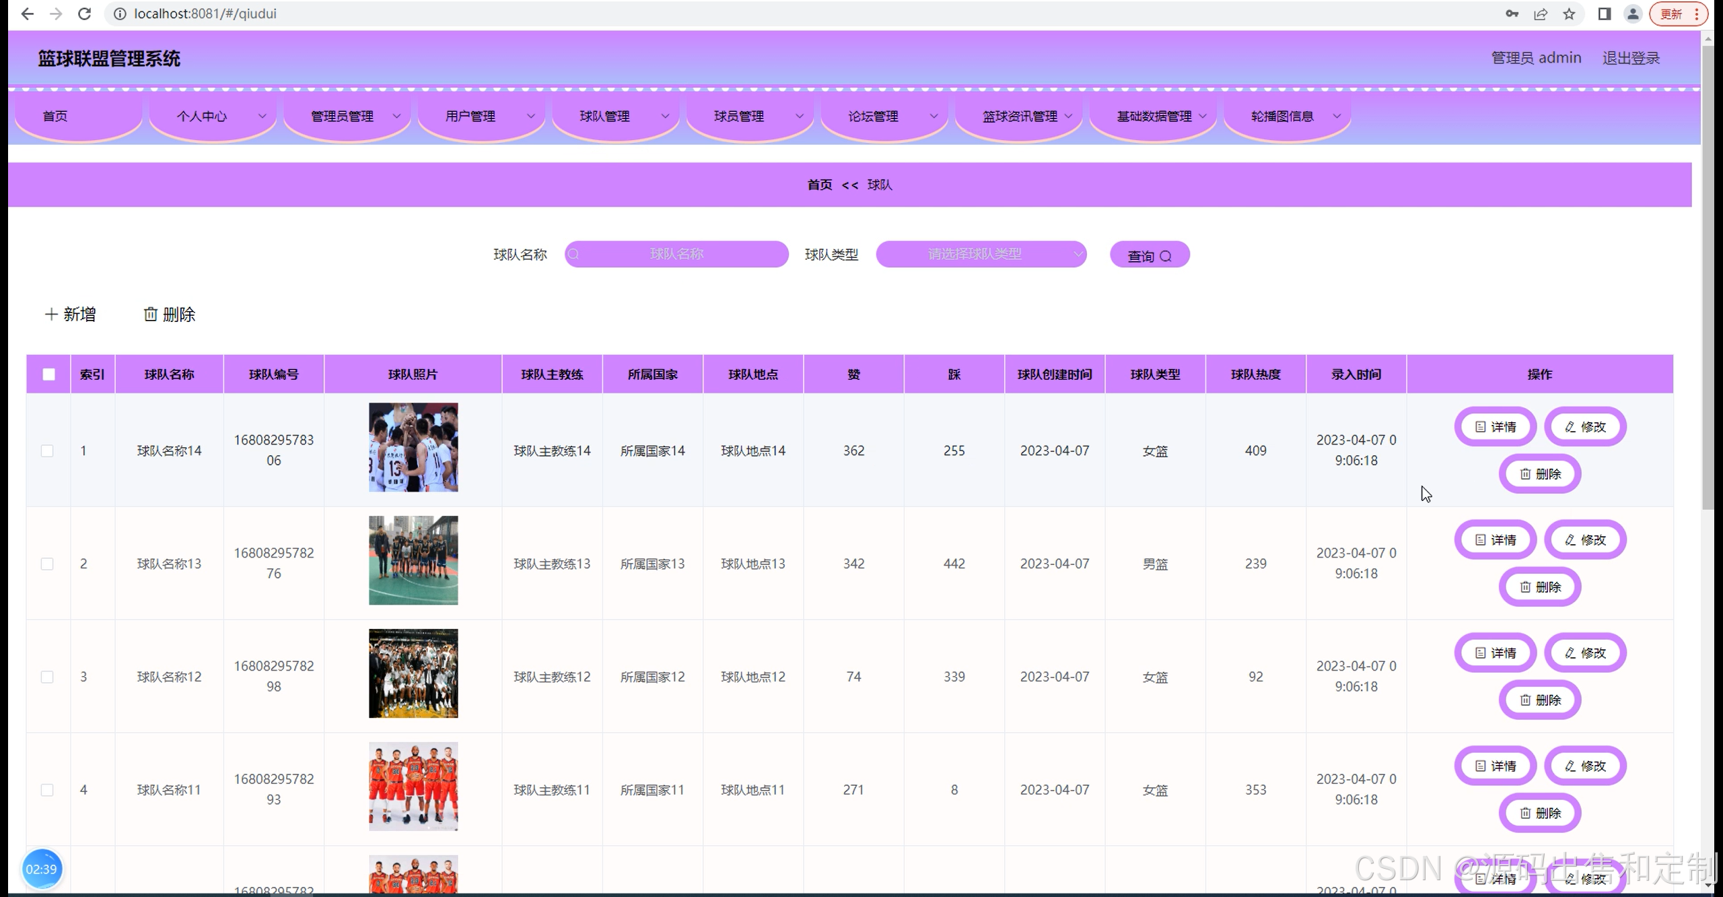Check the checkbox for row 1
Image resolution: width=1723 pixels, height=897 pixels.
click(47, 451)
